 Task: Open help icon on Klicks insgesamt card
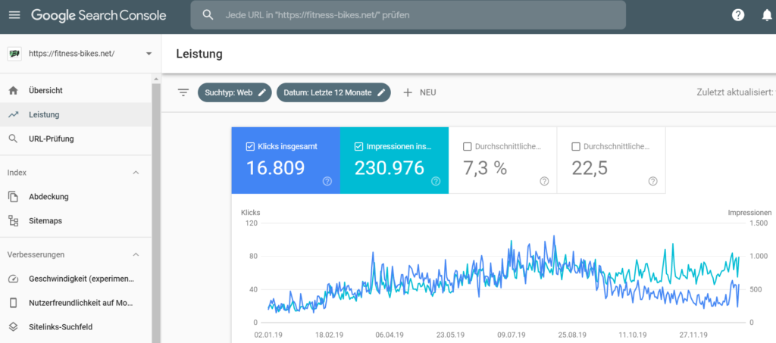click(327, 182)
